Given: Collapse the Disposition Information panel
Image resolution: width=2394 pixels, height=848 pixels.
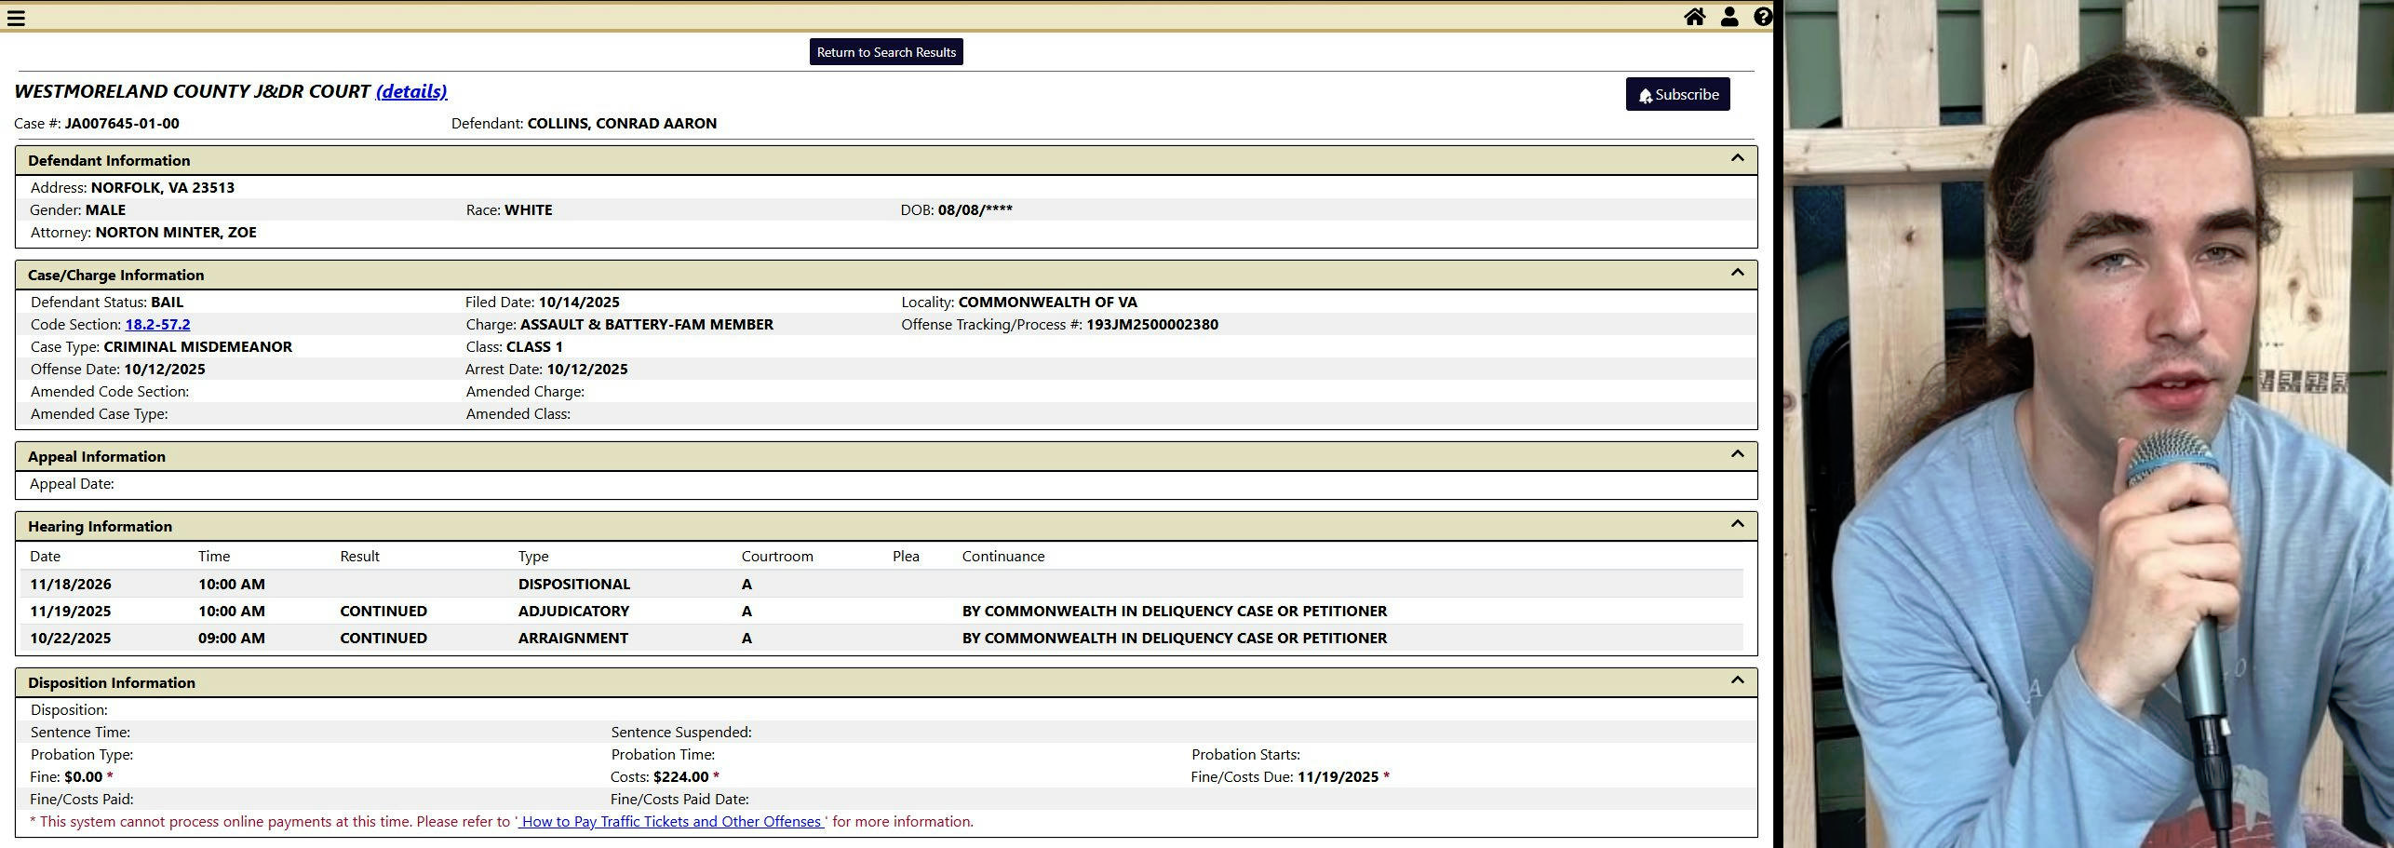Looking at the screenshot, I should coord(1736,680).
